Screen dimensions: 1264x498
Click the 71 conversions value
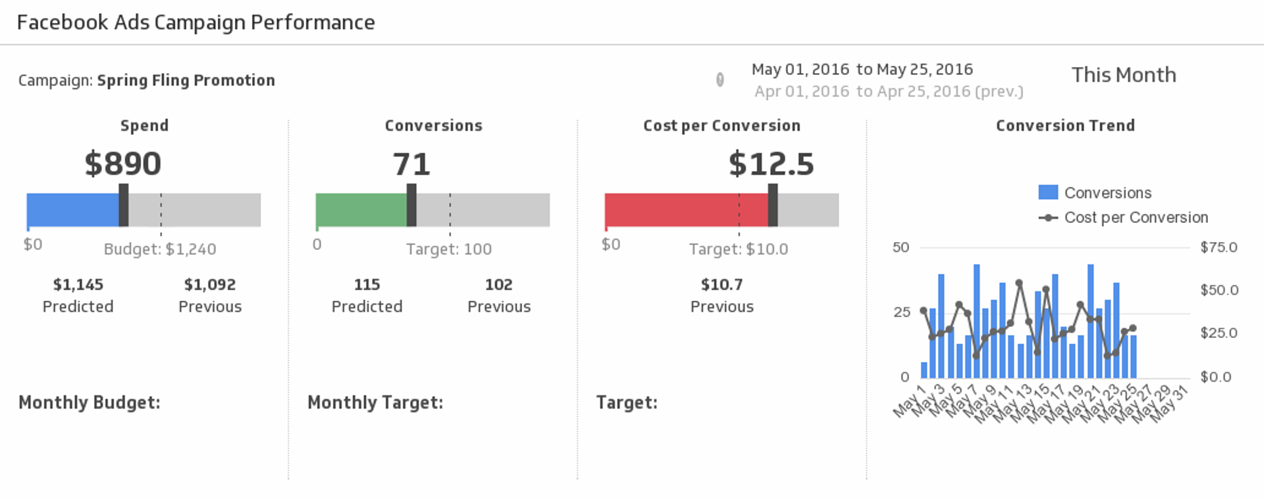point(411,164)
